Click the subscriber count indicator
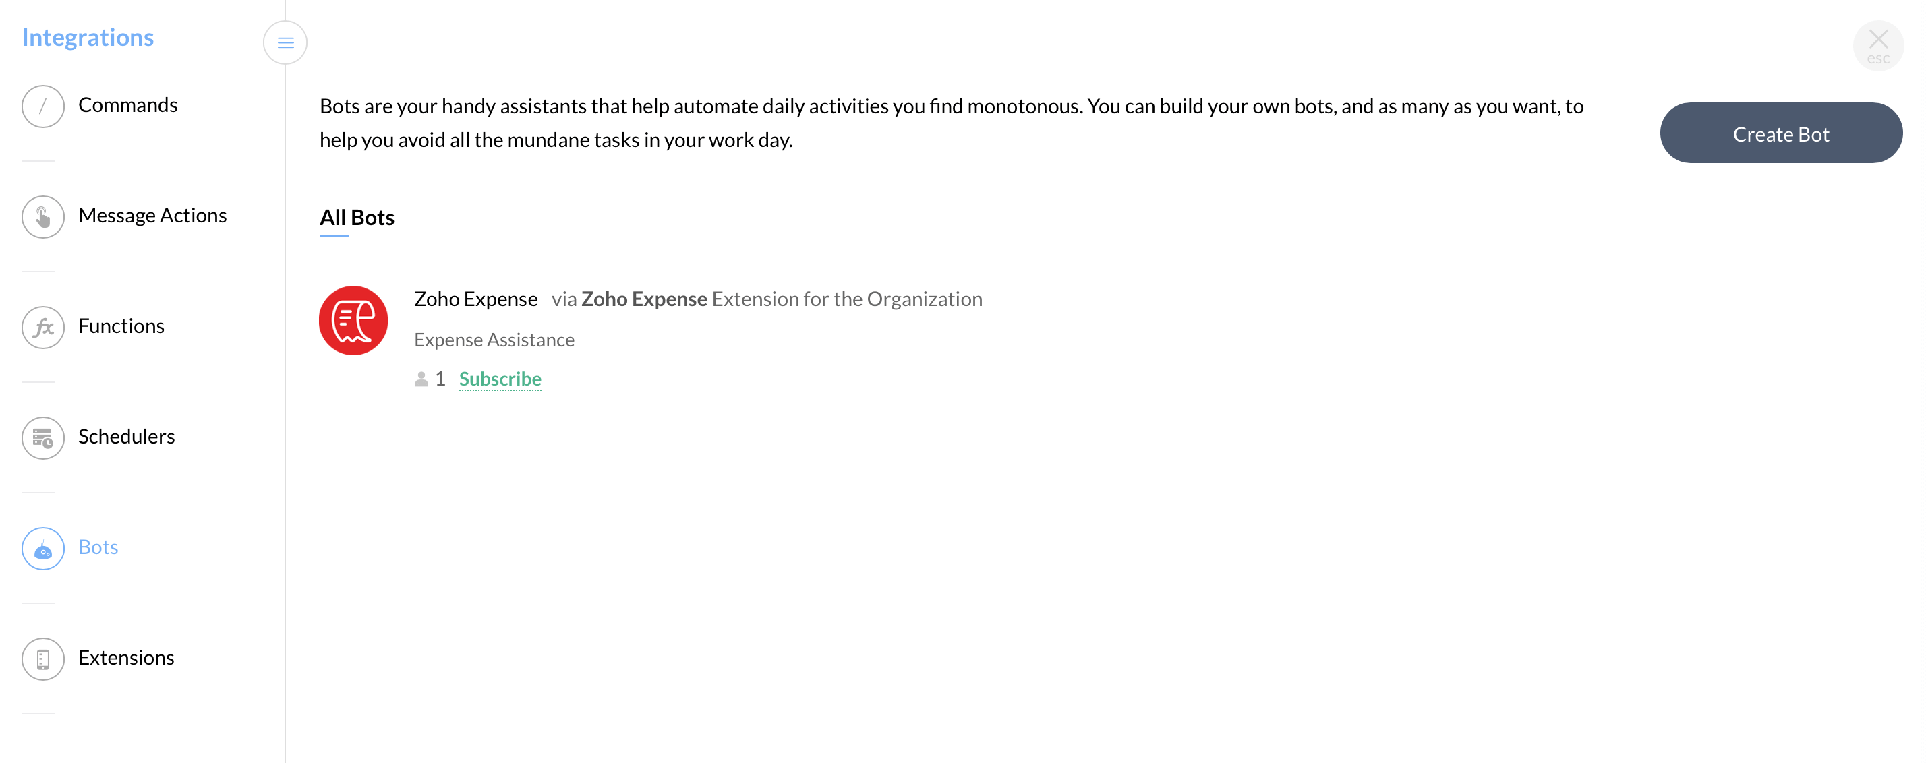The height and width of the screenshot is (763, 1926). (431, 377)
